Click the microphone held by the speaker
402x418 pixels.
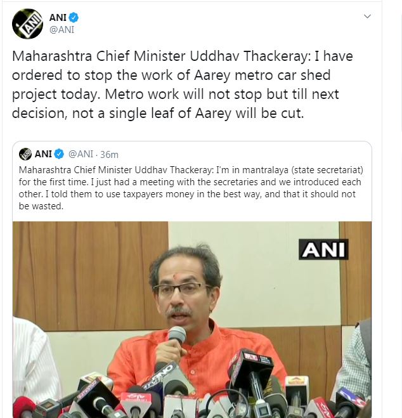click(x=176, y=335)
